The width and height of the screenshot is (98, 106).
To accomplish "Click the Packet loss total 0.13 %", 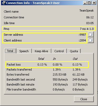I will [42, 65].
